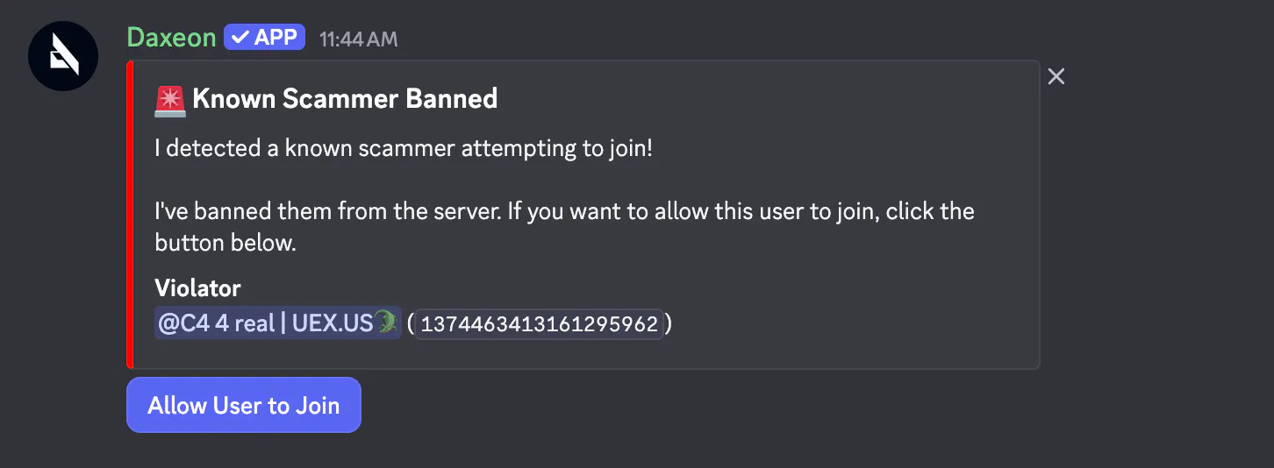
Task: Click the 'button below.' text line
Action: [x=225, y=243]
